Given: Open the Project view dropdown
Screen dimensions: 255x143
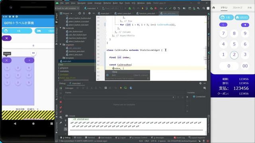Looking at the screenshot, I should [66, 14].
